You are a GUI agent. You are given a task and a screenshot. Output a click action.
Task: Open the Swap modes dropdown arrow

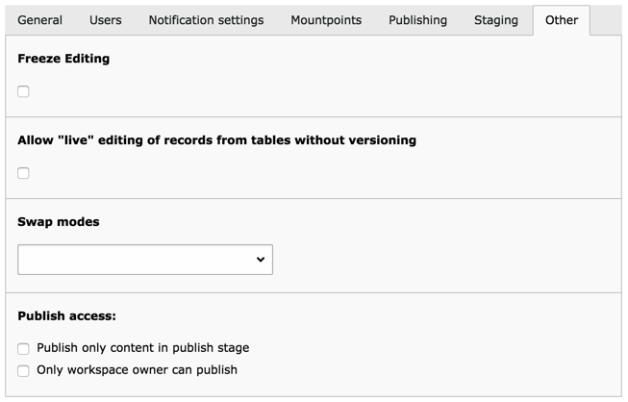[x=260, y=260]
